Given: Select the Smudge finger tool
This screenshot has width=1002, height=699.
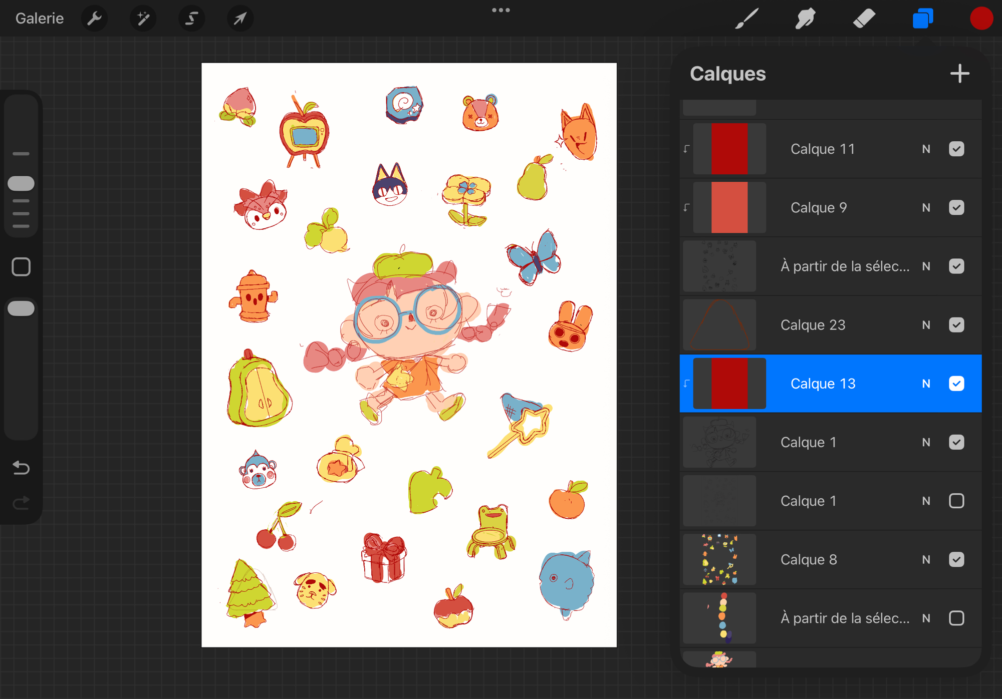Looking at the screenshot, I should pyautogui.click(x=805, y=19).
